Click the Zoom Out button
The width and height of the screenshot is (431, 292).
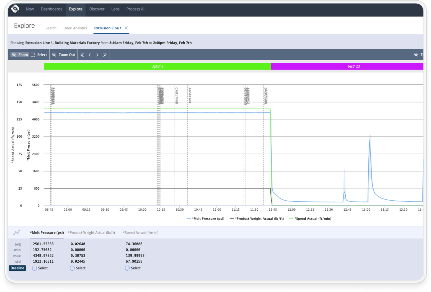pyautogui.click(x=64, y=55)
